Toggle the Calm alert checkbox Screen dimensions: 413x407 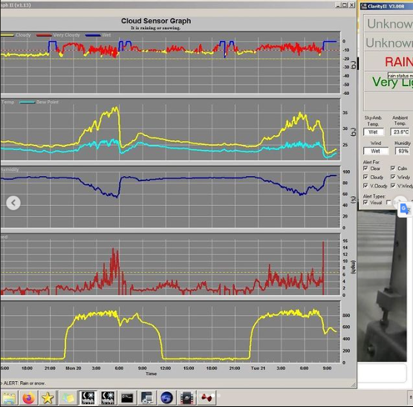click(x=393, y=168)
